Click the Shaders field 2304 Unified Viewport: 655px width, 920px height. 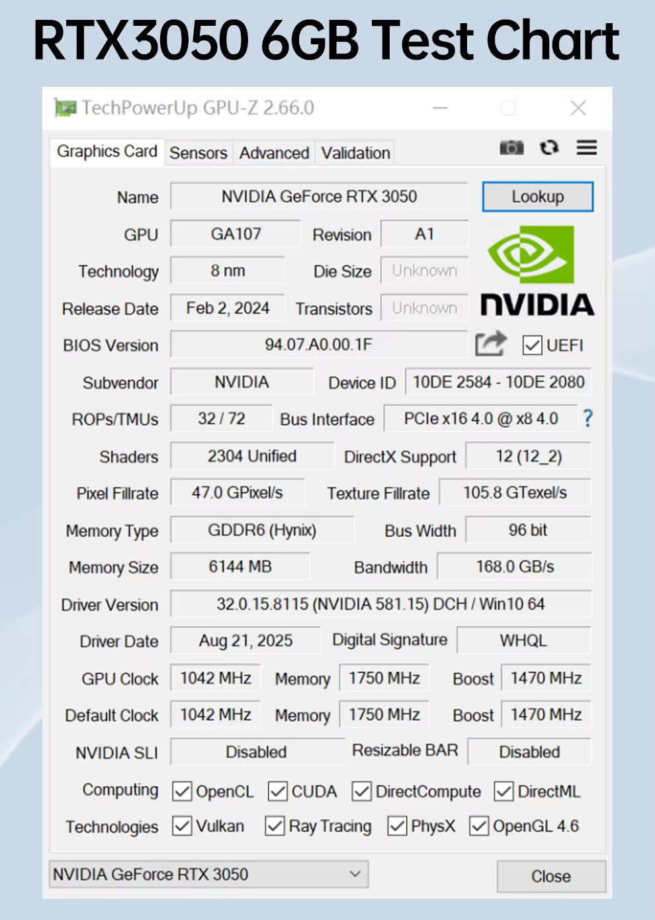click(252, 456)
